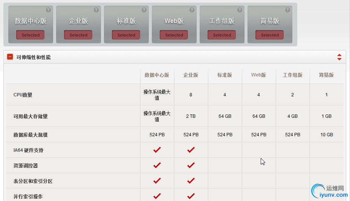The height and width of the screenshot is (201, 350).
Task: Click 64 GB storage value for 标准版
Action: click(x=225, y=116)
